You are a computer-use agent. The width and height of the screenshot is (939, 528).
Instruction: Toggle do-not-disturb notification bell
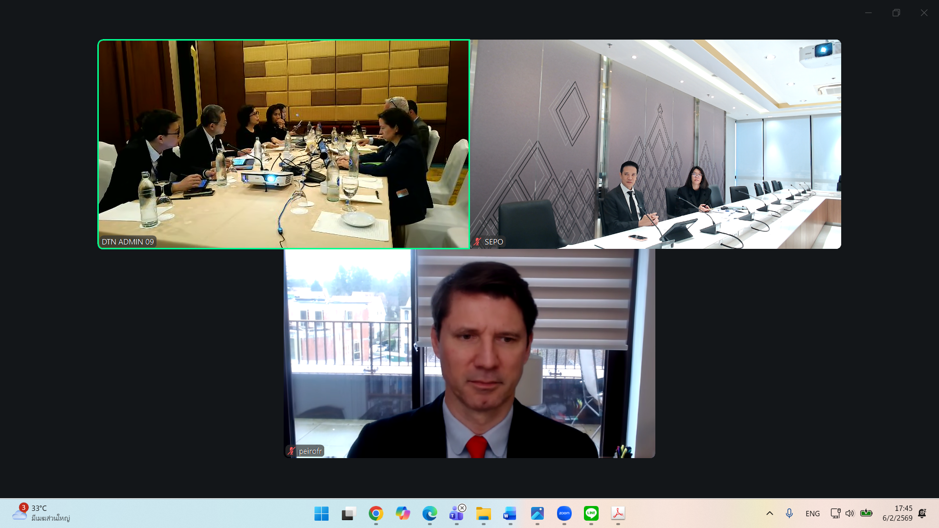coord(922,513)
